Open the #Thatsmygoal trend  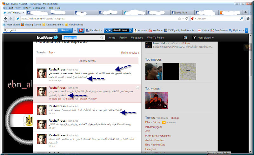tap(153, 127)
